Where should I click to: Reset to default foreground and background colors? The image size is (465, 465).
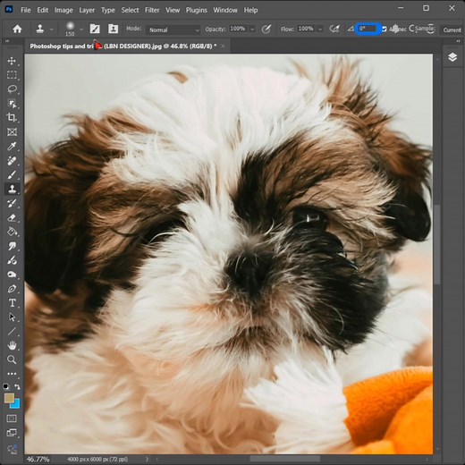[x=6, y=386]
